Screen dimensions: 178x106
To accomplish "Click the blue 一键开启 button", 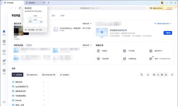I will [168, 33].
